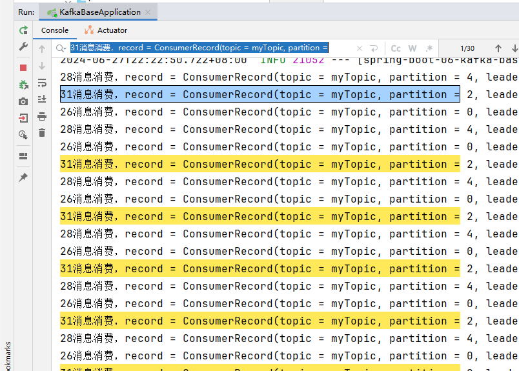Rerun KafkaBaseApplication with the green rerun icon

pos(23,30)
